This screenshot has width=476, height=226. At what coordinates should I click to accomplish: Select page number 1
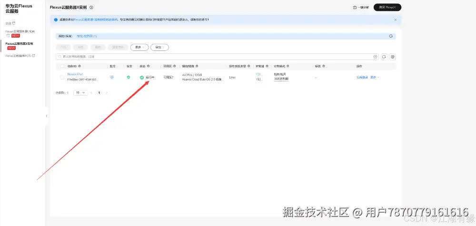pyautogui.click(x=99, y=92)
